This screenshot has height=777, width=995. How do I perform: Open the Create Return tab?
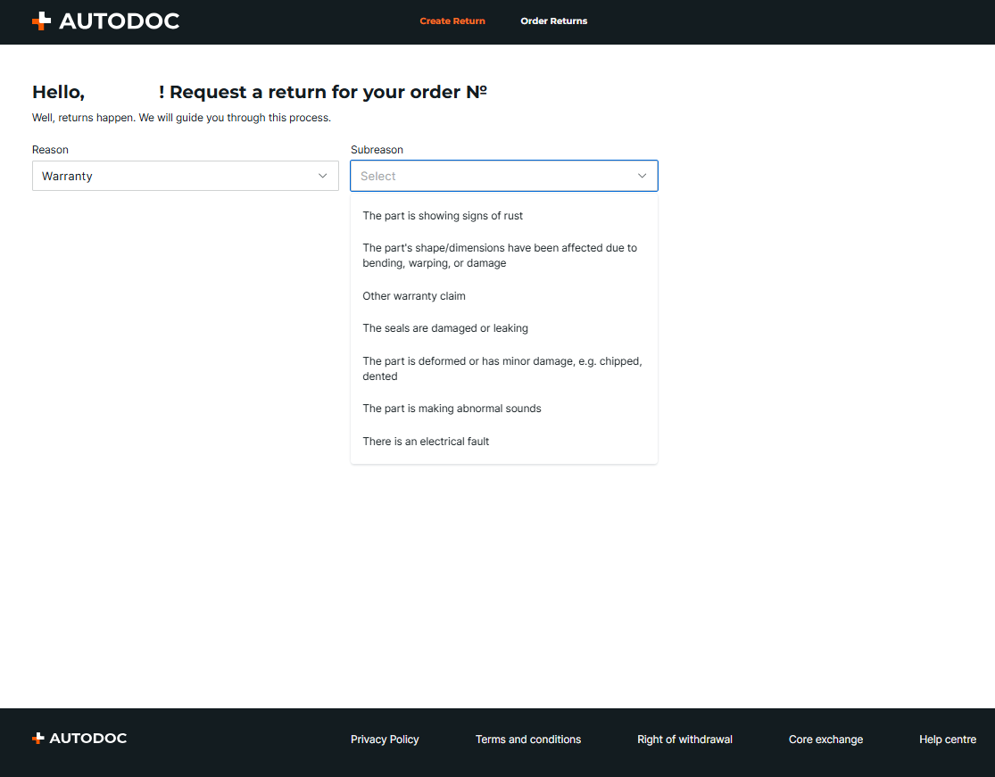452,21
